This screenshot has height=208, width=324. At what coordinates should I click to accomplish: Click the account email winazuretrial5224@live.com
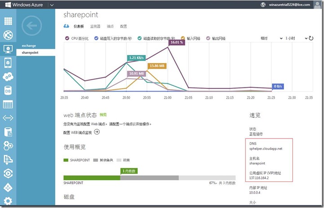pos(289,5)
